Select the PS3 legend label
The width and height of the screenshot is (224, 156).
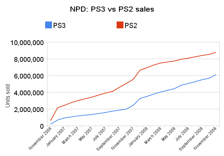pos(59,26)
